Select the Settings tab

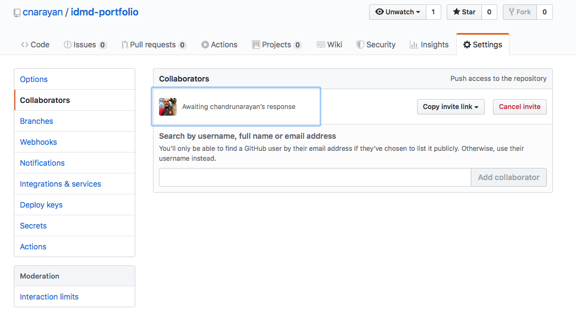click(x=482, y=45)
